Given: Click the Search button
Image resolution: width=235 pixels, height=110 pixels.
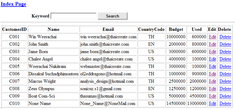Looking at the screenshot, I should click(113, 16).
